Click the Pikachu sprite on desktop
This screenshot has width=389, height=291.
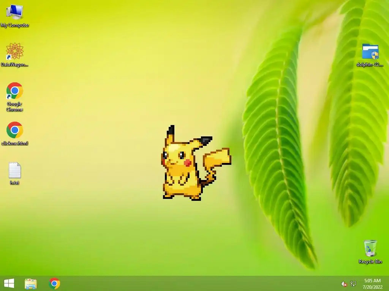pos(196,163)
